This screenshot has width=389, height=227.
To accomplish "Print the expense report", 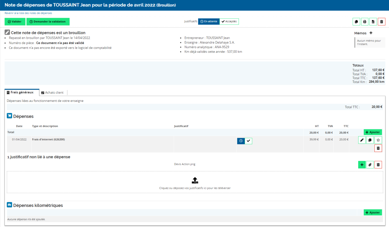I will click(x=365, y=22).
